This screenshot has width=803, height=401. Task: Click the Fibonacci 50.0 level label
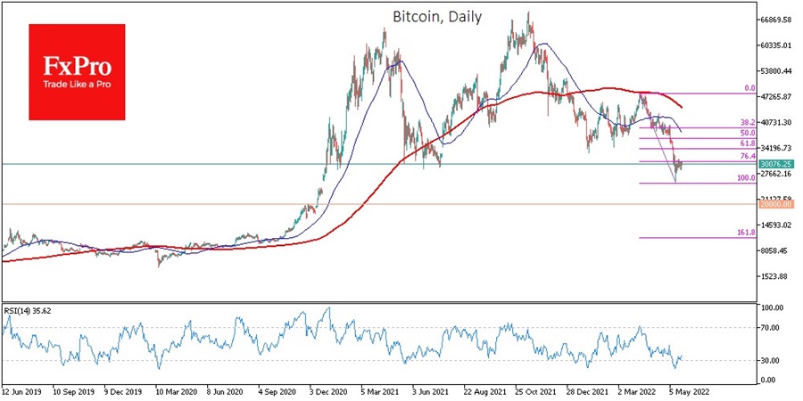coord(748,133)
